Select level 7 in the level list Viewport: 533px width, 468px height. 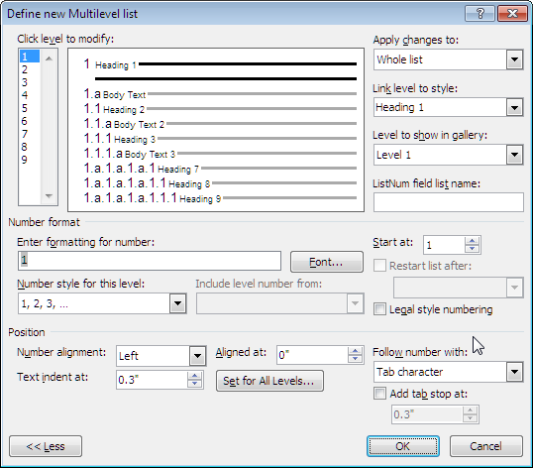25,134
